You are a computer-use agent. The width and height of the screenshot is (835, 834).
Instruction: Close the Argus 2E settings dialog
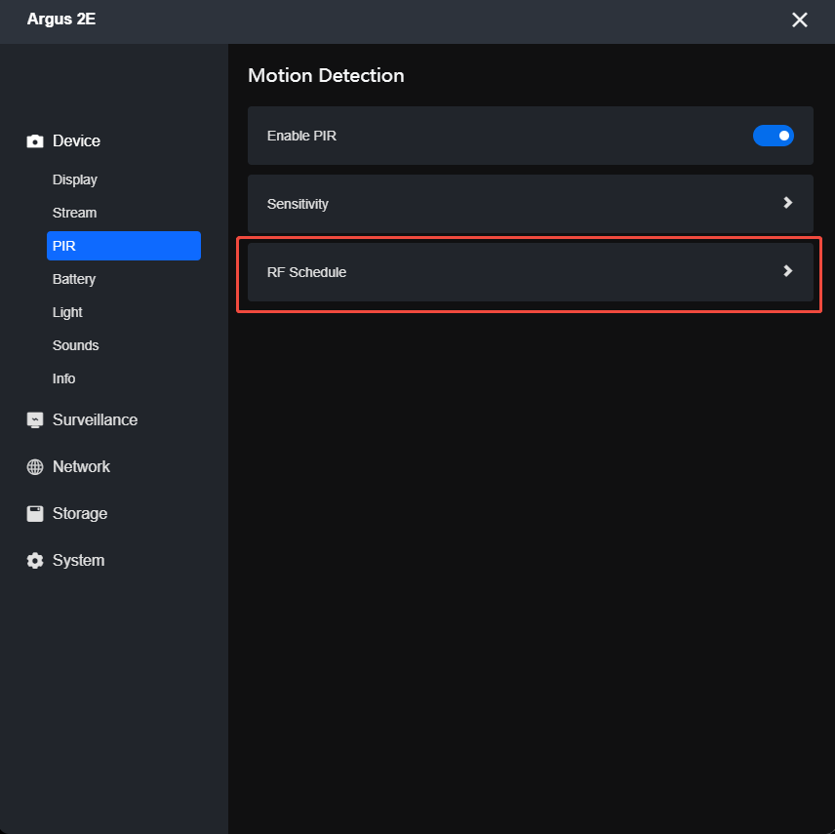pos(799,20)
